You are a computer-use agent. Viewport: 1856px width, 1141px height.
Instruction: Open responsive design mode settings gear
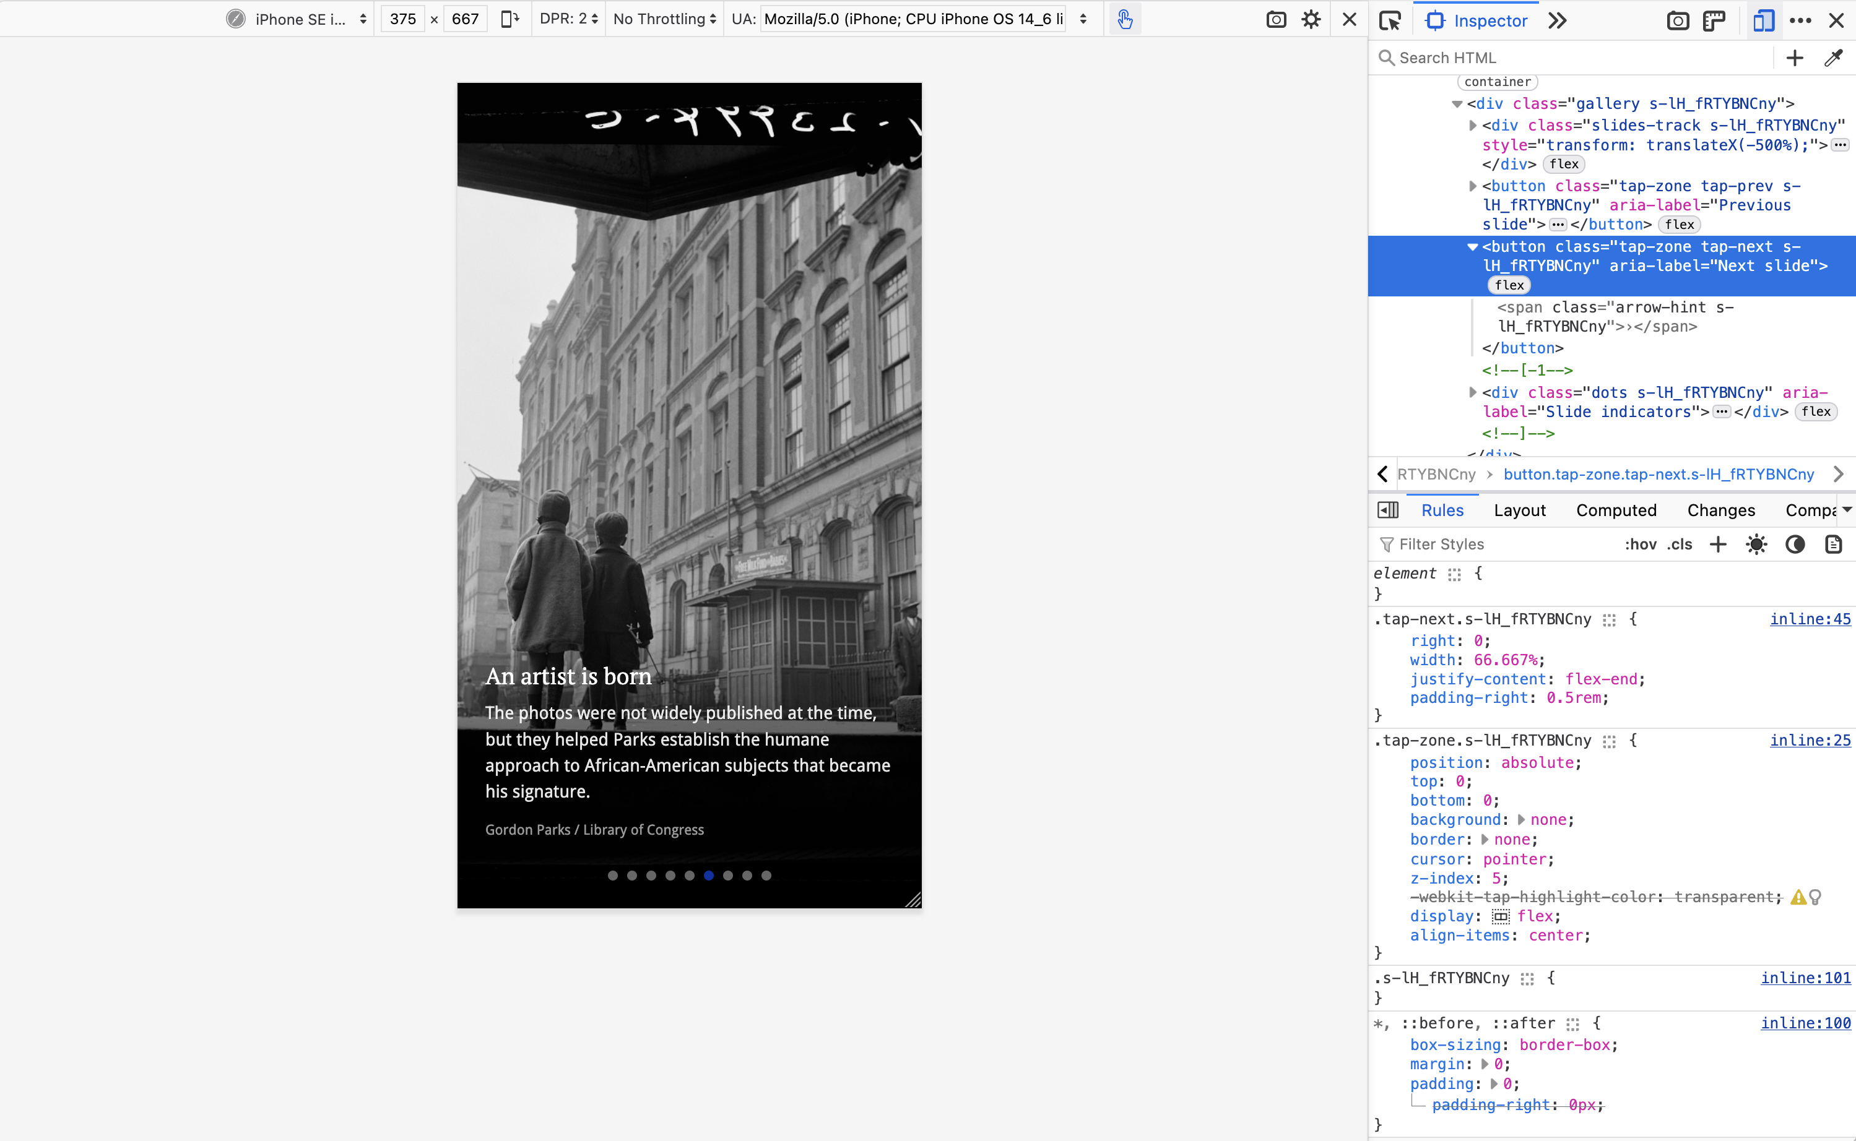(x=1312, y=19)
